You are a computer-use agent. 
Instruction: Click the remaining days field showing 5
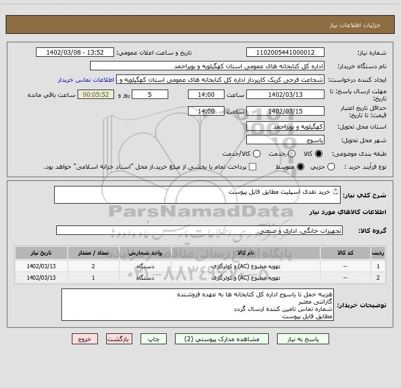[x=150, y=94]
